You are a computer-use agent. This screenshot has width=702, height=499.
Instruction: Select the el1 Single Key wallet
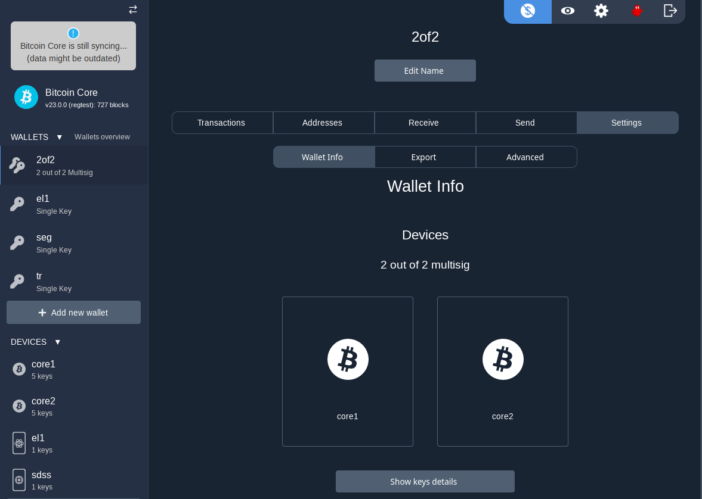[x=74, y=204]
